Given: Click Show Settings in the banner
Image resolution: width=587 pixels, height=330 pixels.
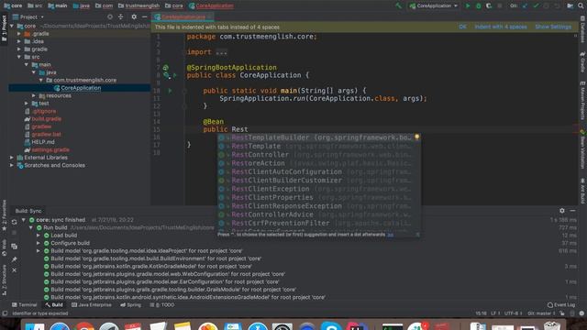Looking at the screenshot, I should [x=553, y=27].
